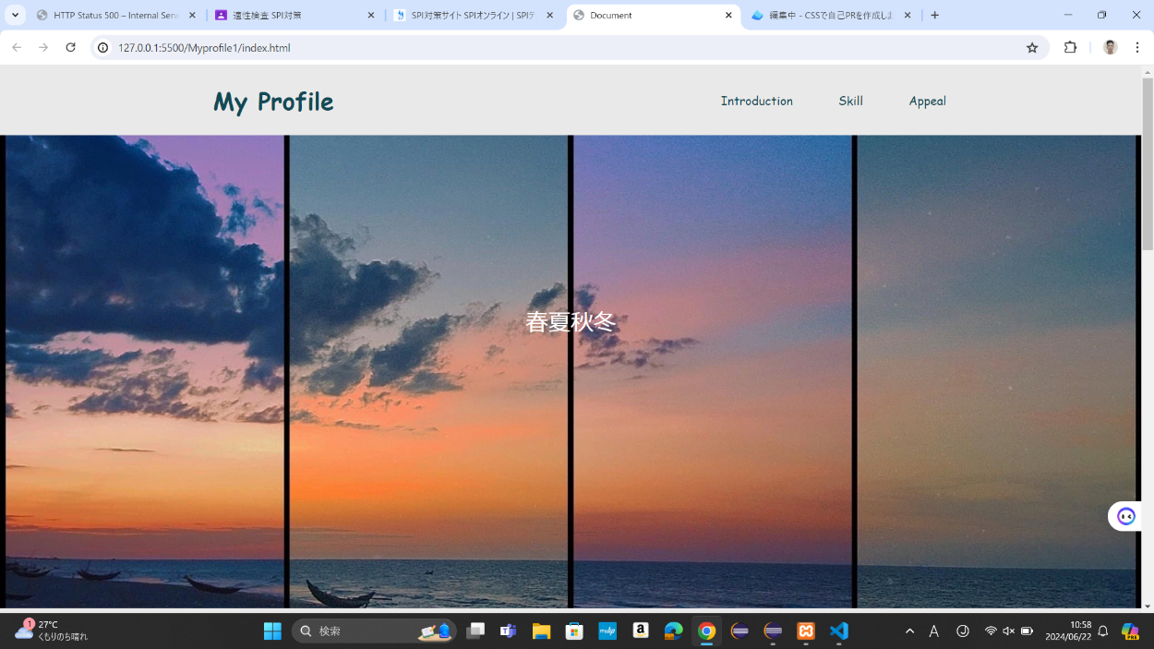1154x649 pixels.
Task: Open File Explorer from the taskbar
Action: (x=541, y=631)
